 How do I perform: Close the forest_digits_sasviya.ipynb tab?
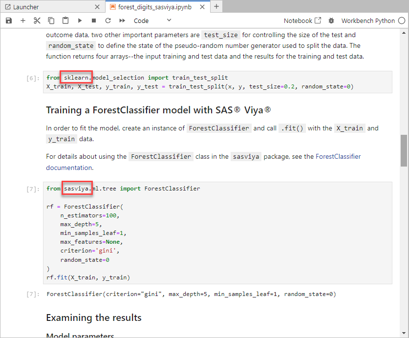(202, 7)
